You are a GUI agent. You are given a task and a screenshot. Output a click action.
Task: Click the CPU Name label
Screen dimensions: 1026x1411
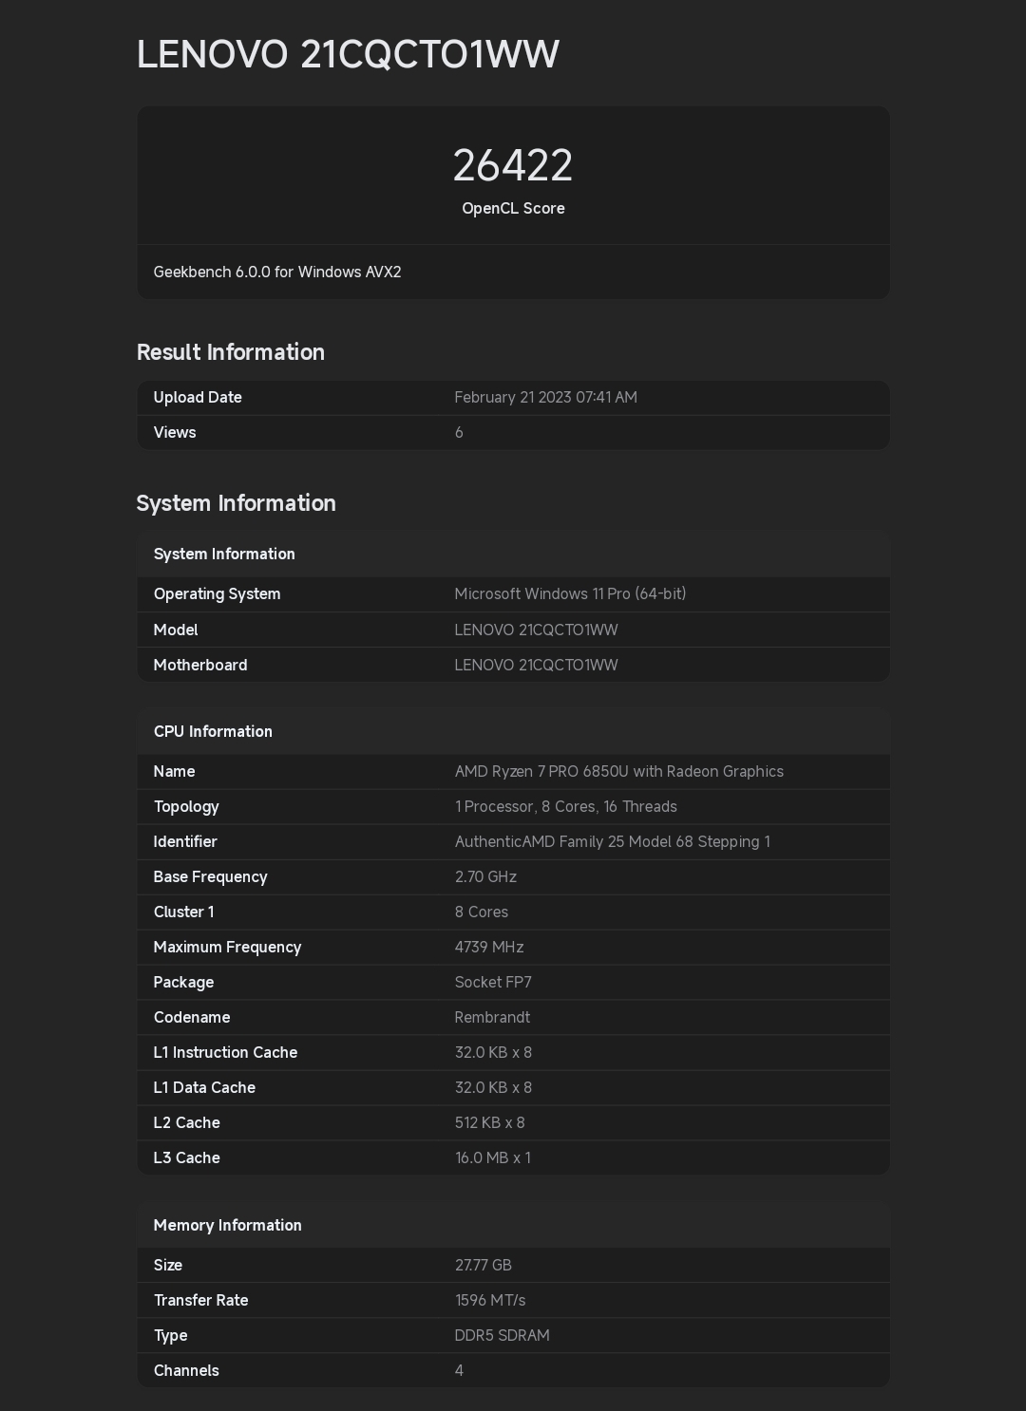[x=174, y=771]
